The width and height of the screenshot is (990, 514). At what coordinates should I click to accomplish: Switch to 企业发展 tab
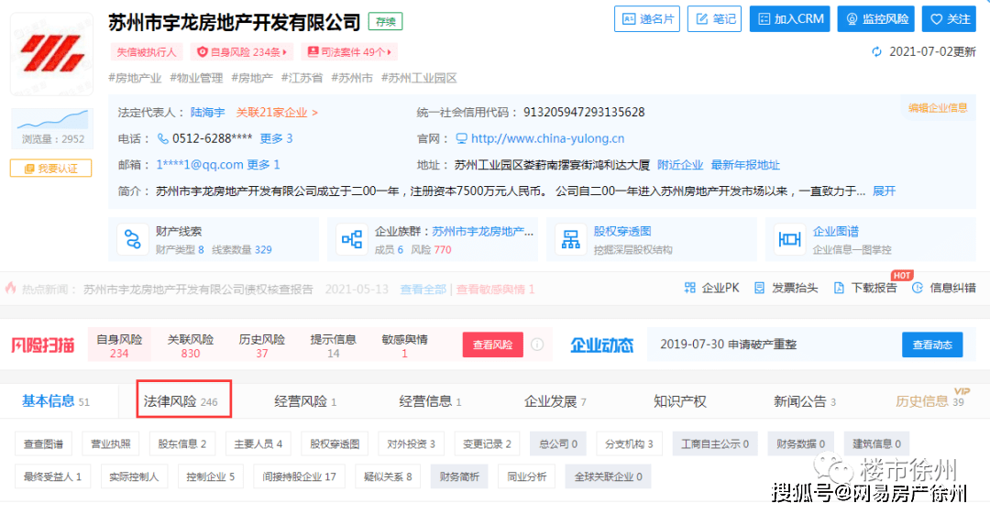[x=555, y=401]
